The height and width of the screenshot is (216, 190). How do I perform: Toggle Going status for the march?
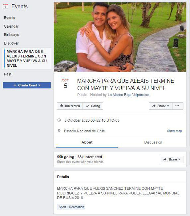[x=93, y=106]
